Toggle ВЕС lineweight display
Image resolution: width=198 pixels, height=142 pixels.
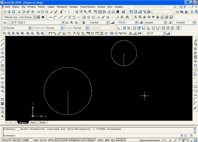[x=113, y=140]
